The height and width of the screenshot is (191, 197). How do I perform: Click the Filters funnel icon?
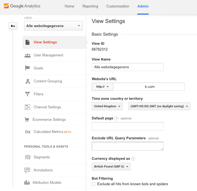27,94
